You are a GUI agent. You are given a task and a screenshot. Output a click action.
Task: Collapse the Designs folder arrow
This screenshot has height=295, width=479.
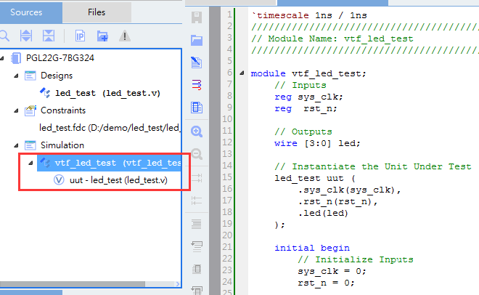(16, 76)
